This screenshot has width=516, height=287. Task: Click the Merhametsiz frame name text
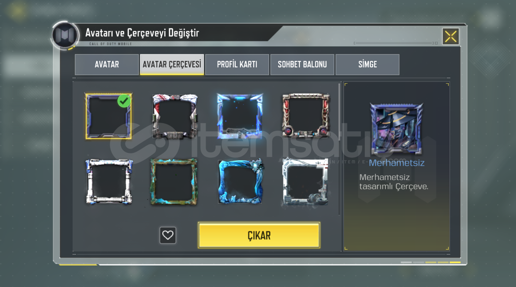[397, 163]
